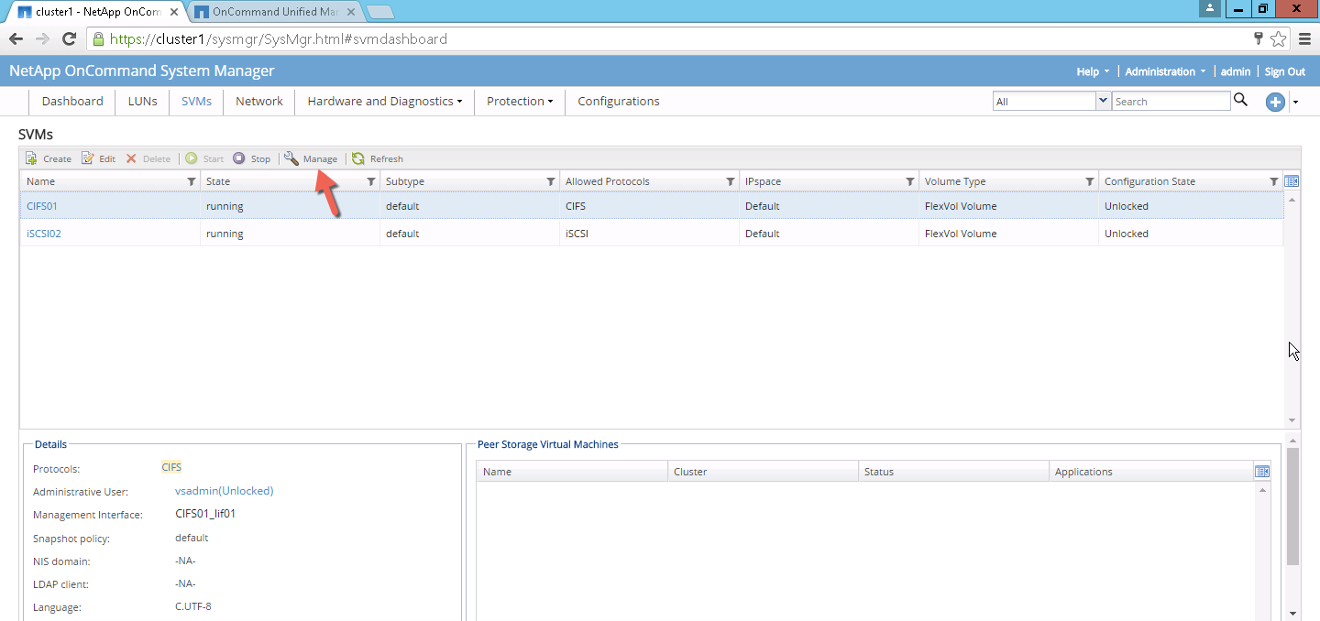
Task: Click the blue plus add icon
Action: 1275,102
